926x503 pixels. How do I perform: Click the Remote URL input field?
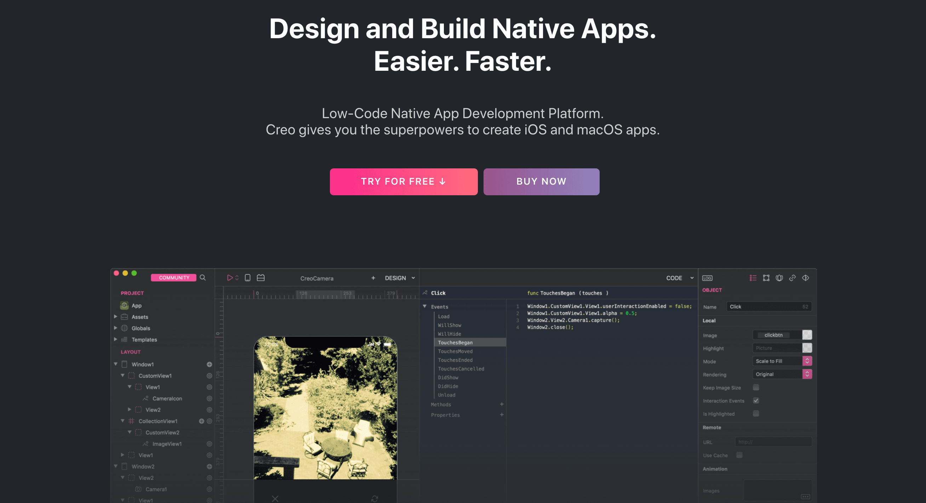click(773, 441)
